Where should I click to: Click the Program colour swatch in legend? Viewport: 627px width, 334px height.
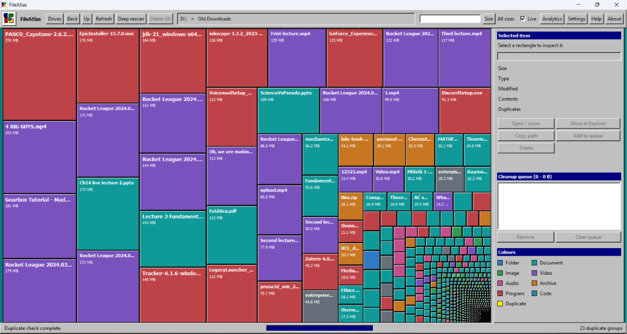[x=500, y=294]
